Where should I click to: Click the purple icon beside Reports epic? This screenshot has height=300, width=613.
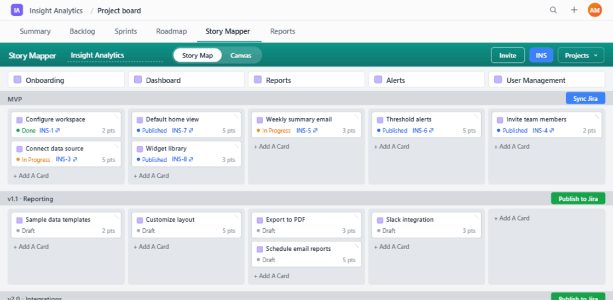tap(258, 80)
